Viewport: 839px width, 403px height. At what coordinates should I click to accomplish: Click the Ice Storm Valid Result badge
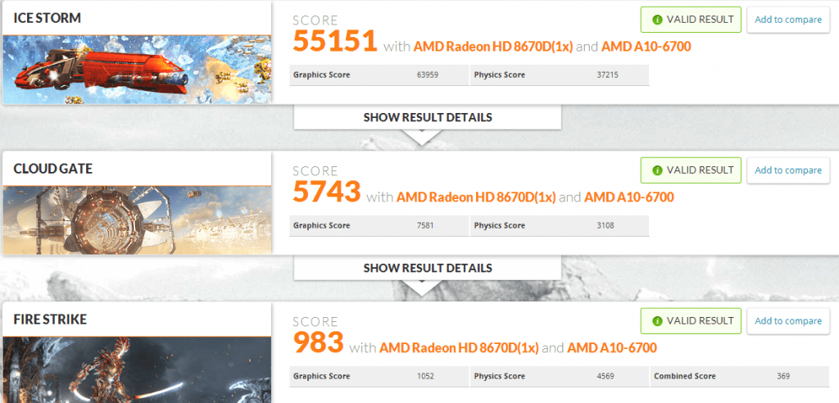pos(691,20)
